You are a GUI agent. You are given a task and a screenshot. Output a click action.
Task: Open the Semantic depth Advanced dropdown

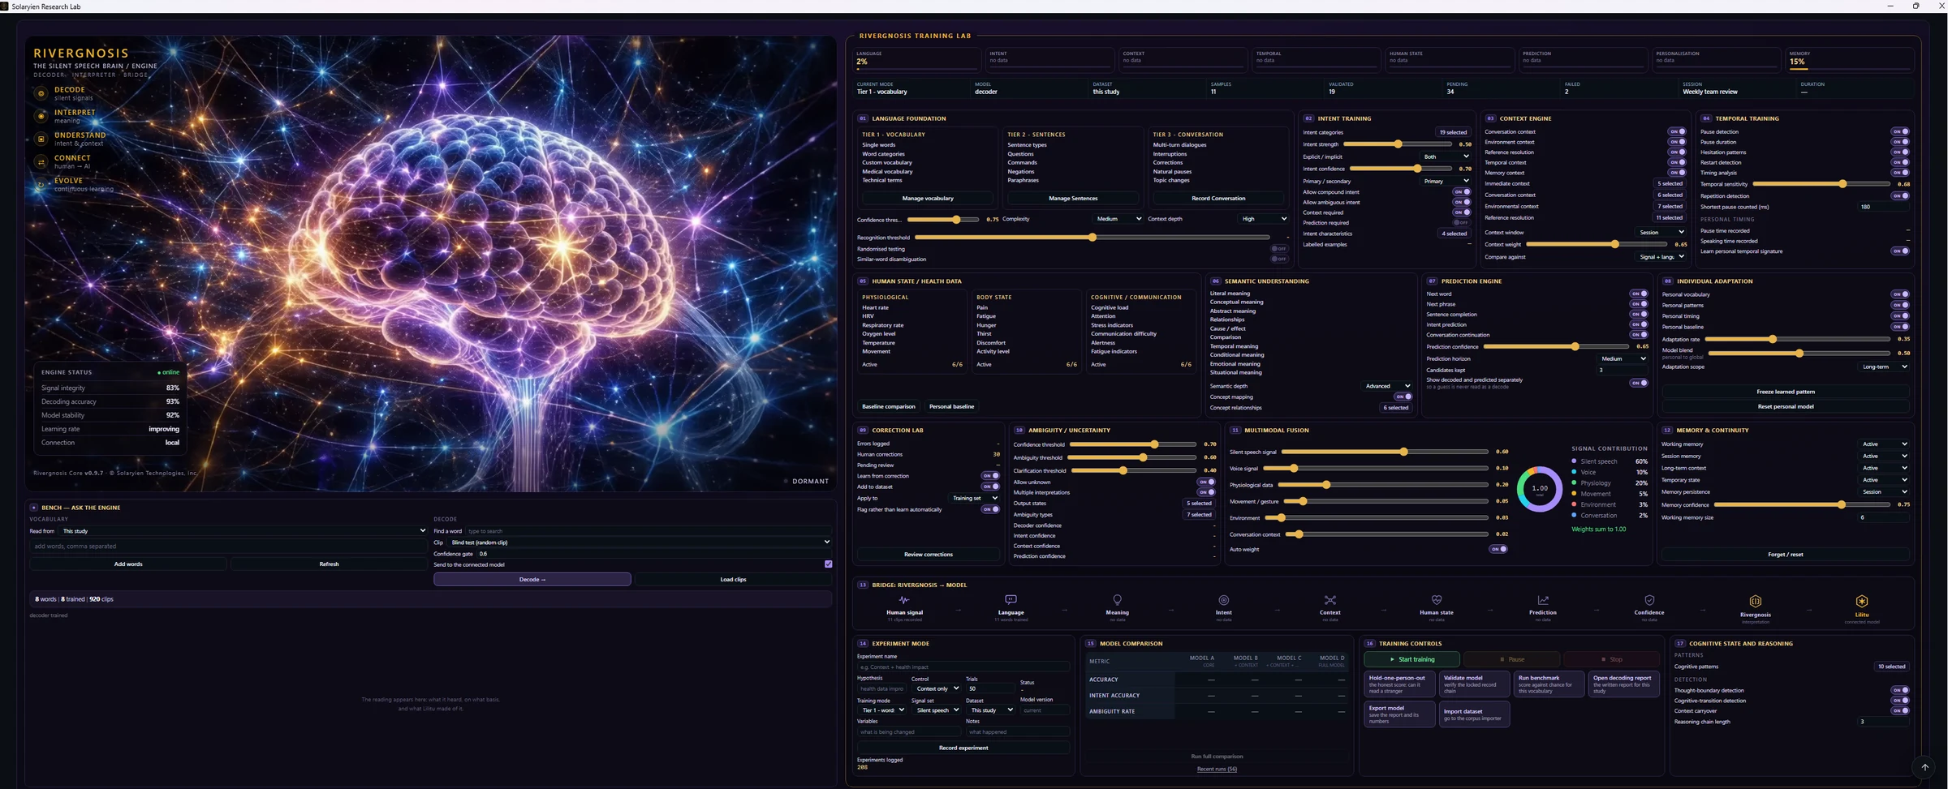tap(1388, 386)
